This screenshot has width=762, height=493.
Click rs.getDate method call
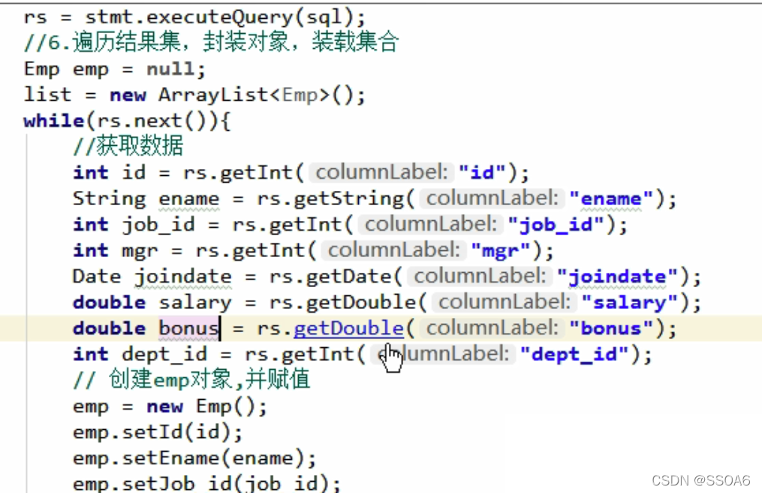330,277
